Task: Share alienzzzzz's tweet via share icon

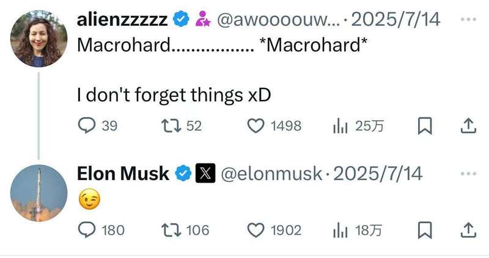Action: [x=467, y=126]
